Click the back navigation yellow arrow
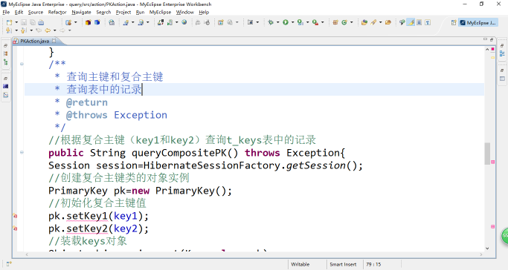 pyautogui.click(x=48, y=30)
